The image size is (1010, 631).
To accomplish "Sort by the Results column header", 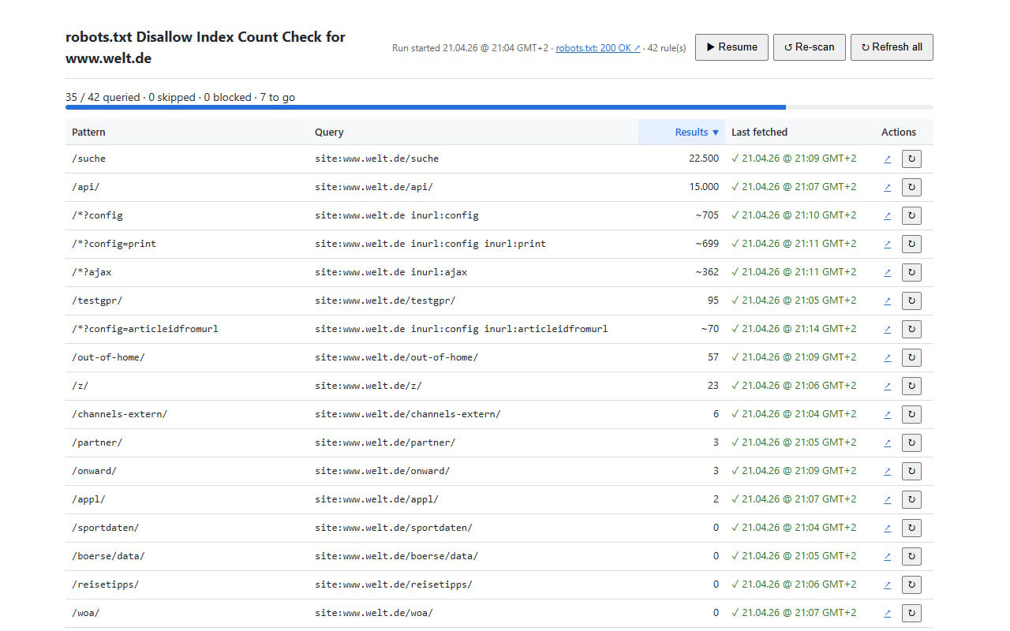I will (x=682, y=133).
